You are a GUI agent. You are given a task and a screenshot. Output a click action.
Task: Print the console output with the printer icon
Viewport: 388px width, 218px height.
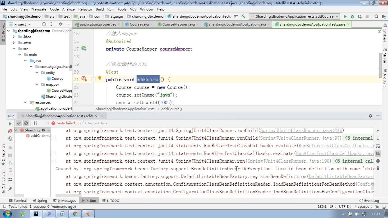pyautogui.click(x=378, y=161)
